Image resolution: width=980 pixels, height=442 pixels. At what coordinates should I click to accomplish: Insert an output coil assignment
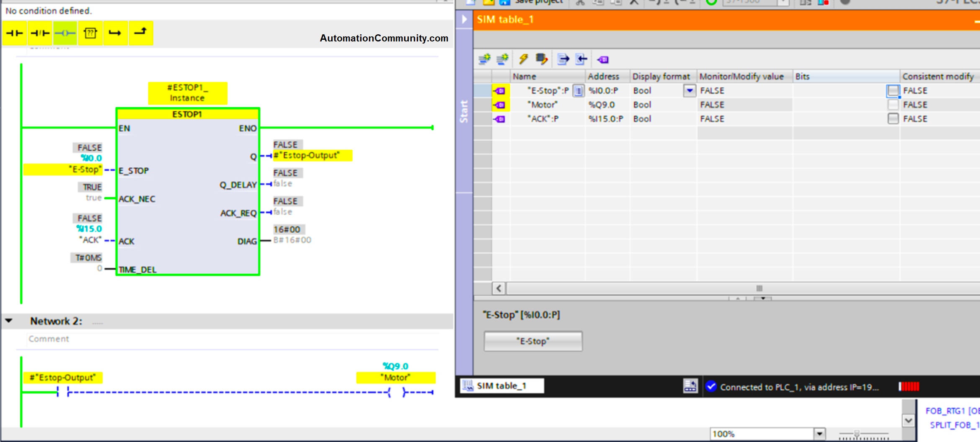click(x=65, y=33)
